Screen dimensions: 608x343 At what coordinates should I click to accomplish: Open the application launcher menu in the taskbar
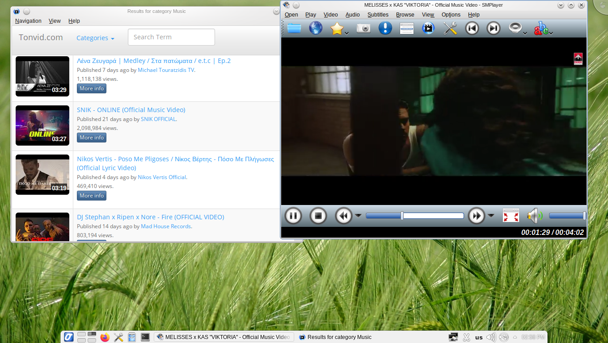(x=68, y=337)
